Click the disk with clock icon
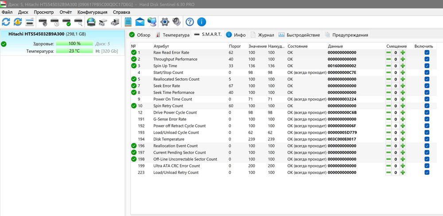443x216 pixels. click(x=55, y=22)
